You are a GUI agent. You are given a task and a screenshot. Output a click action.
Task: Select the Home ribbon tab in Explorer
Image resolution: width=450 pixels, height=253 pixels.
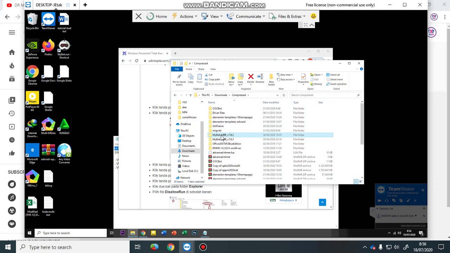(189, 69)
